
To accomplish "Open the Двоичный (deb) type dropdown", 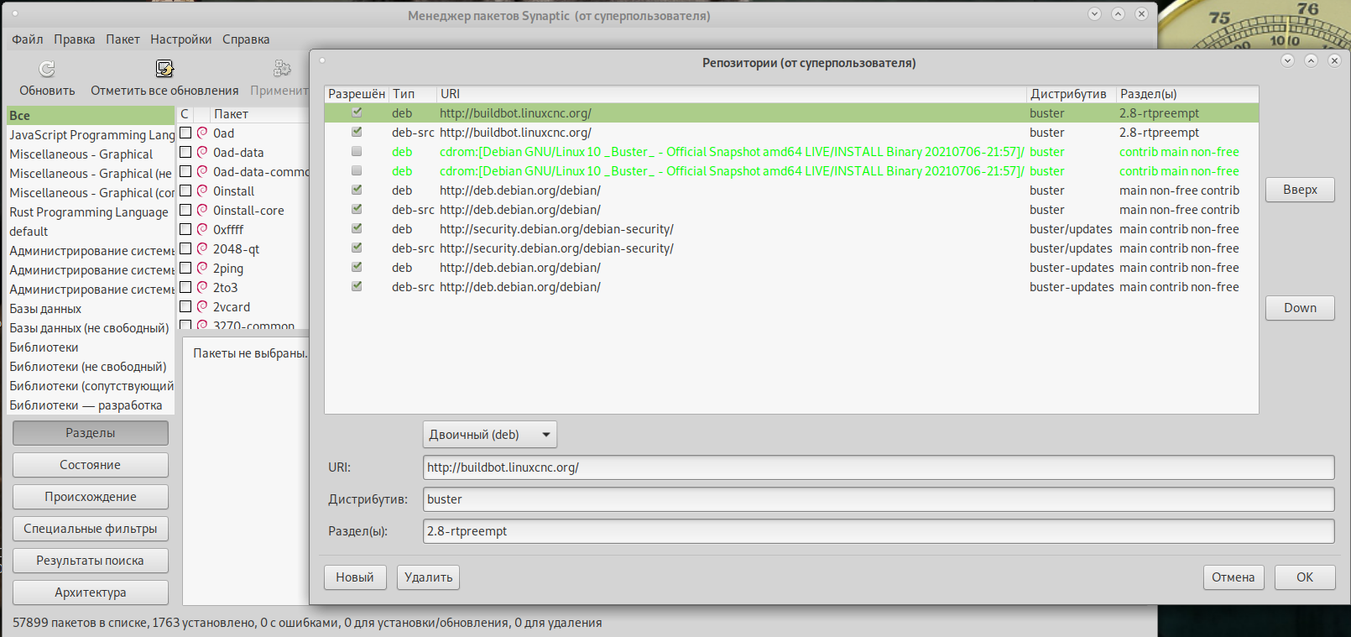I will pos(489,435).
